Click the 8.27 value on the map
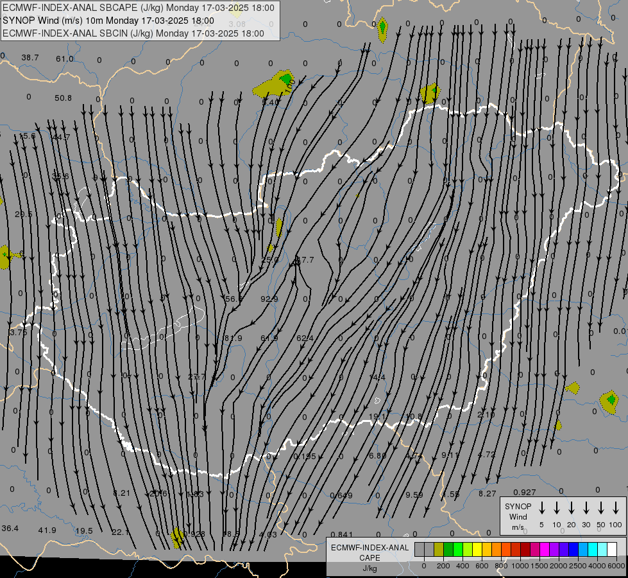Viewport: 628px width, 578px height. point(488,494)
